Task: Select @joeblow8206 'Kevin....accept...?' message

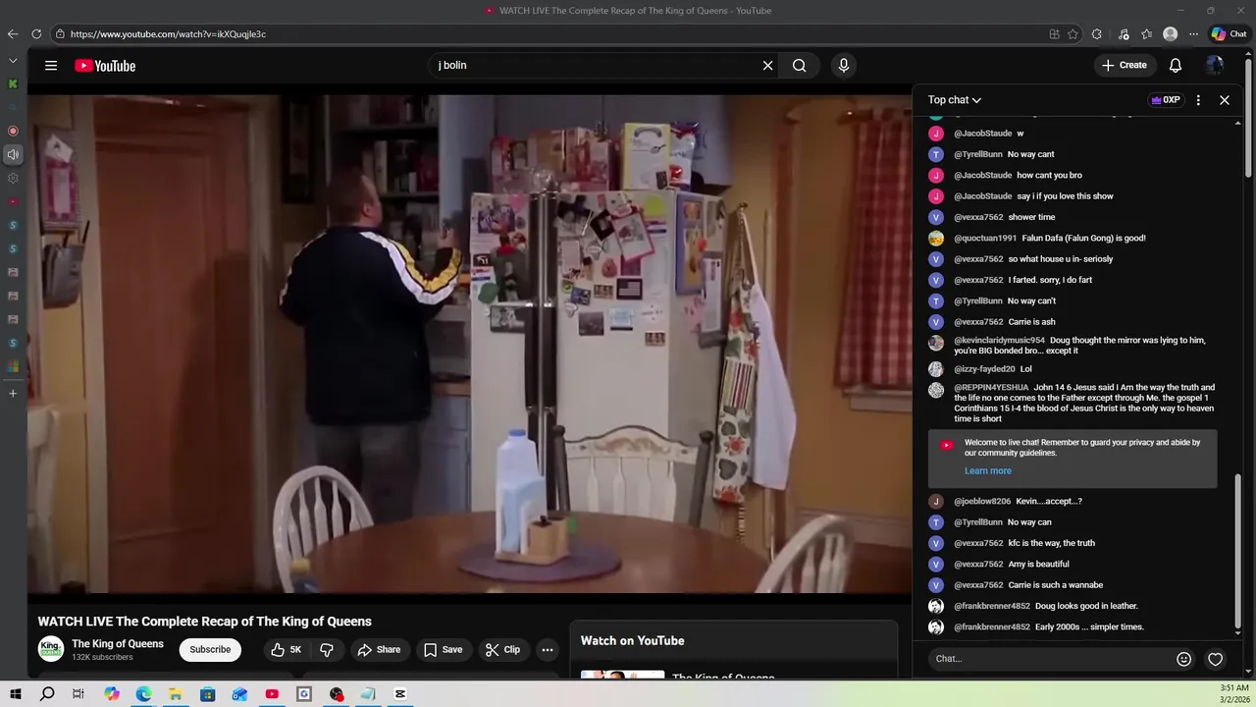Action: [1073, 501]
